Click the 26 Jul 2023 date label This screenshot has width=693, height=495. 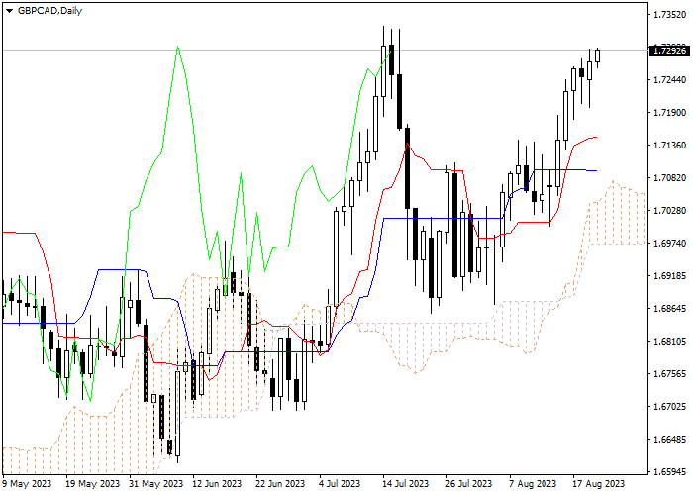point(469,484)
